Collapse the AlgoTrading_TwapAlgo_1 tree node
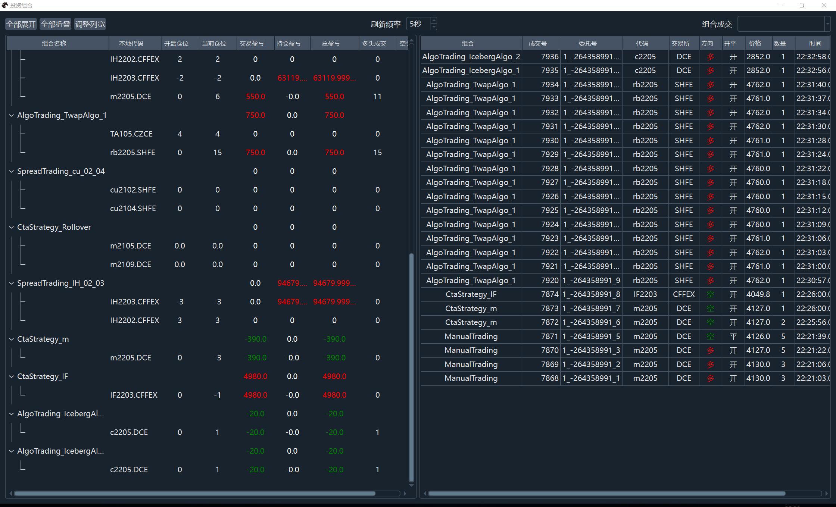The width and height of the screenshot is (836, 507). click(11, 115)
